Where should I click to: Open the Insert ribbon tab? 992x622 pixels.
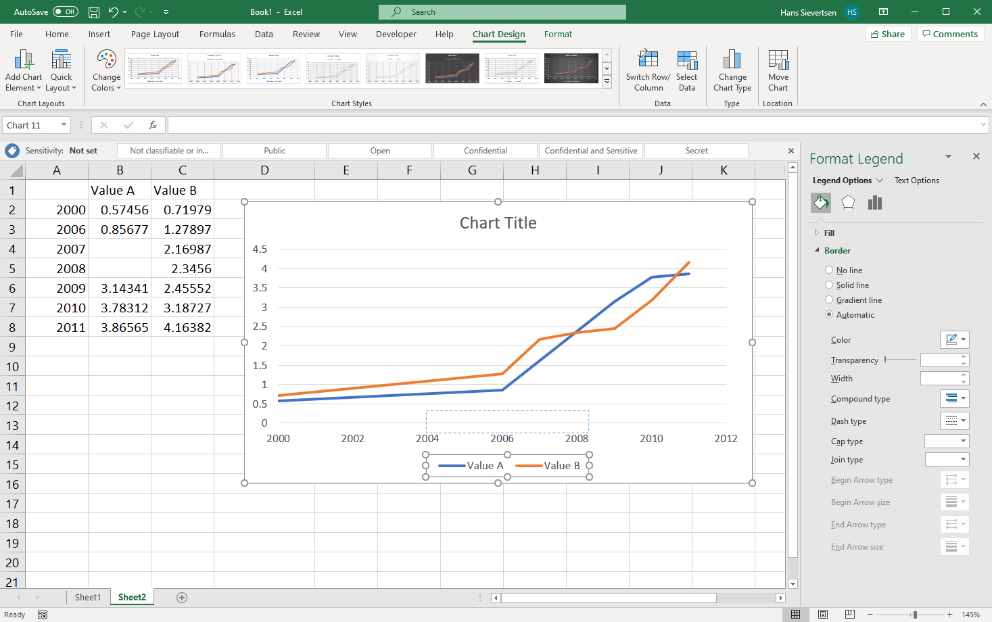click(99, 34)
